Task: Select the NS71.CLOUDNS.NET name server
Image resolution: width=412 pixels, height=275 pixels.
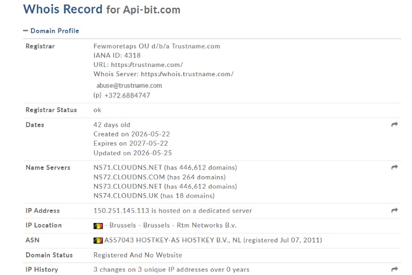Action: click(128, 167)
